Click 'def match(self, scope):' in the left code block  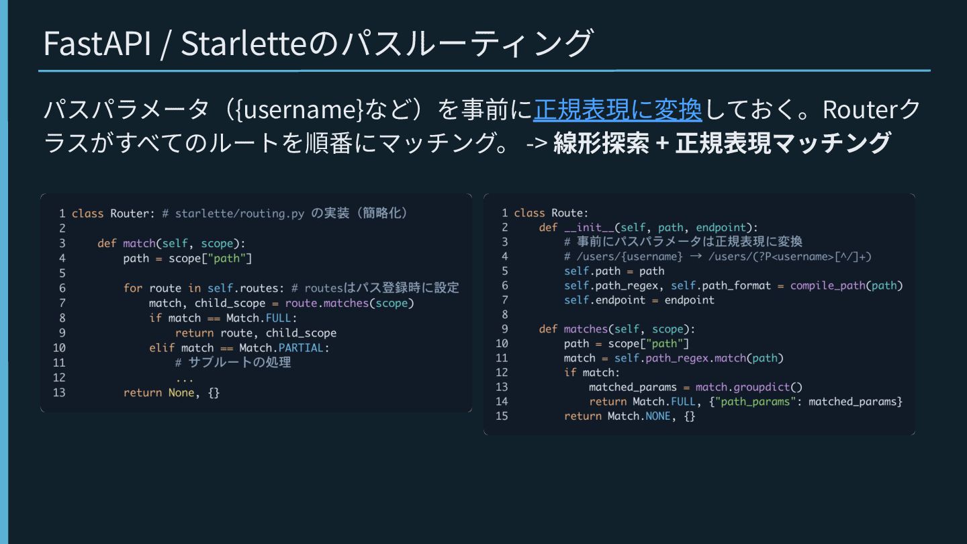(171, 243)
